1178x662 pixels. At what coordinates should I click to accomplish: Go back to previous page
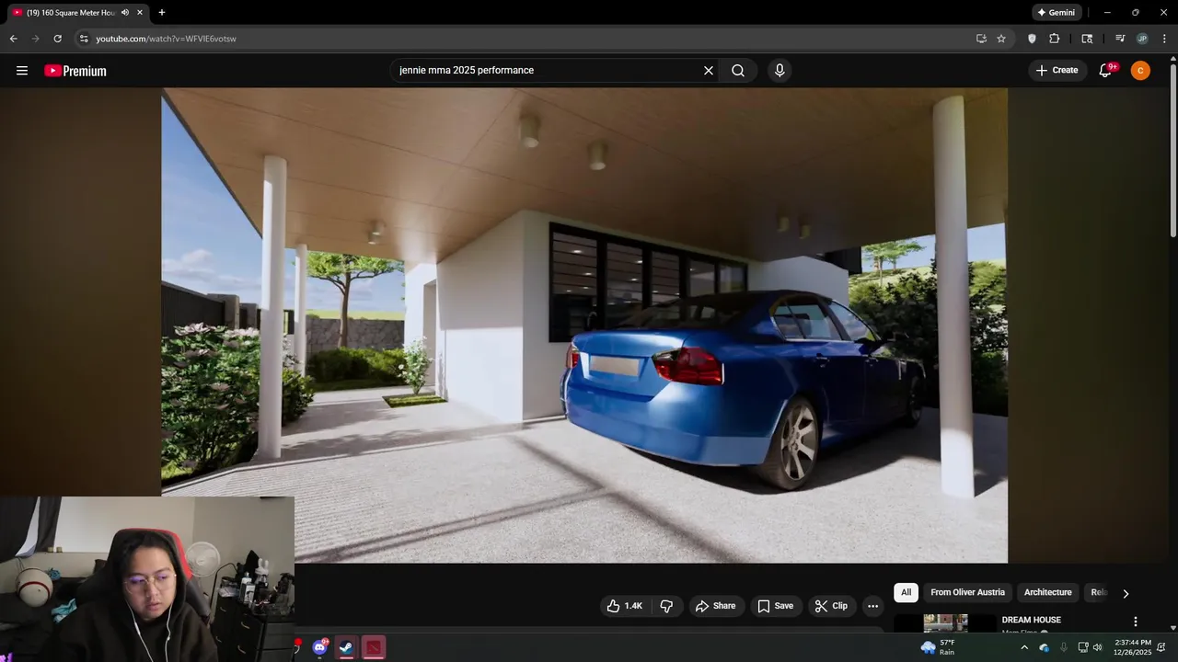pyautogui.click(x=13, y=39)
